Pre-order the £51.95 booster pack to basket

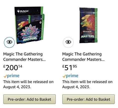88,99
